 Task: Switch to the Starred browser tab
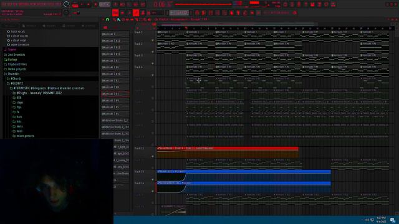tap(89, 26)
